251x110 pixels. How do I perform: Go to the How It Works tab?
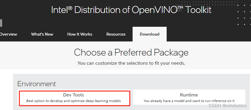80,34
